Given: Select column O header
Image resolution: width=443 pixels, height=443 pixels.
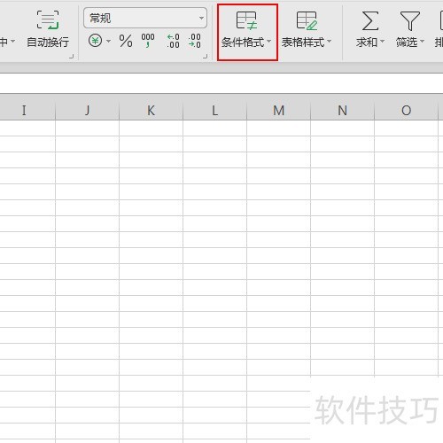Looking at the screenshot, I should (406, 110).
